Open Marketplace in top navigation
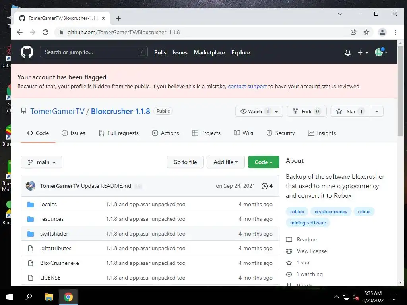The height and width of the screenshot is (305, 407). click(209, 52)
